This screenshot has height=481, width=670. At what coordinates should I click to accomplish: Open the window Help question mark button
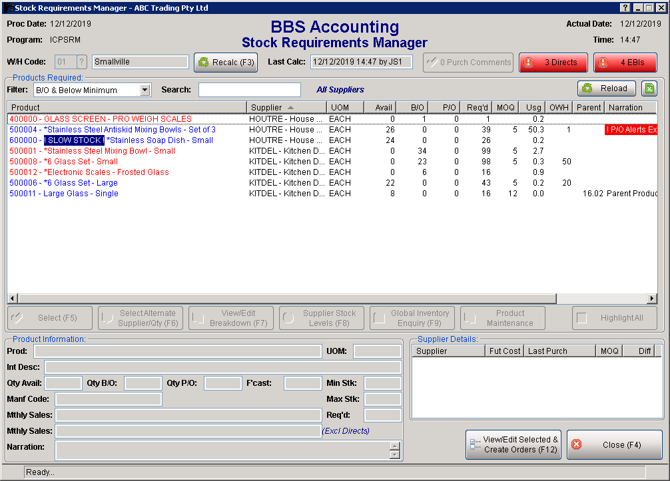(x=625, y=7)
